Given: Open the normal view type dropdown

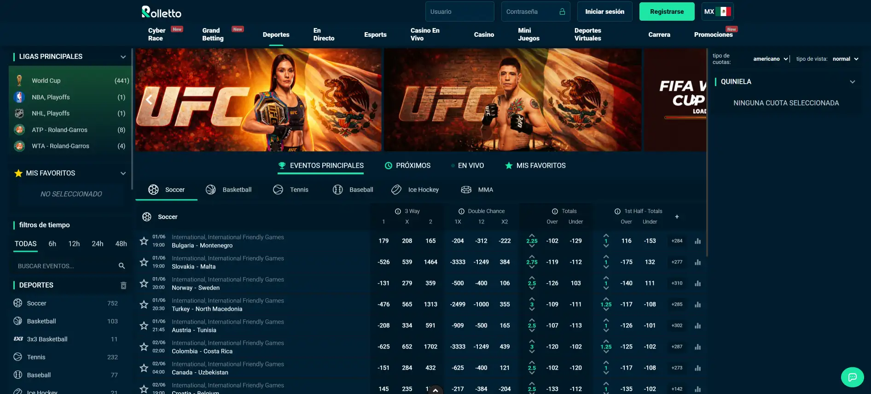Looking at the screenshot, I should (845, 59).
